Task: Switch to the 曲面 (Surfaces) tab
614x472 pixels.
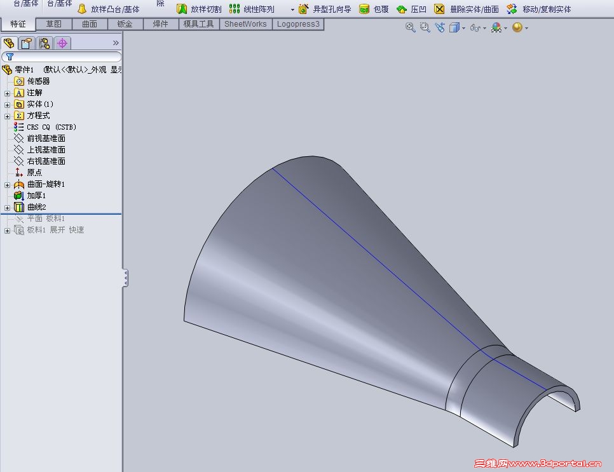Action: coord(89,24)
